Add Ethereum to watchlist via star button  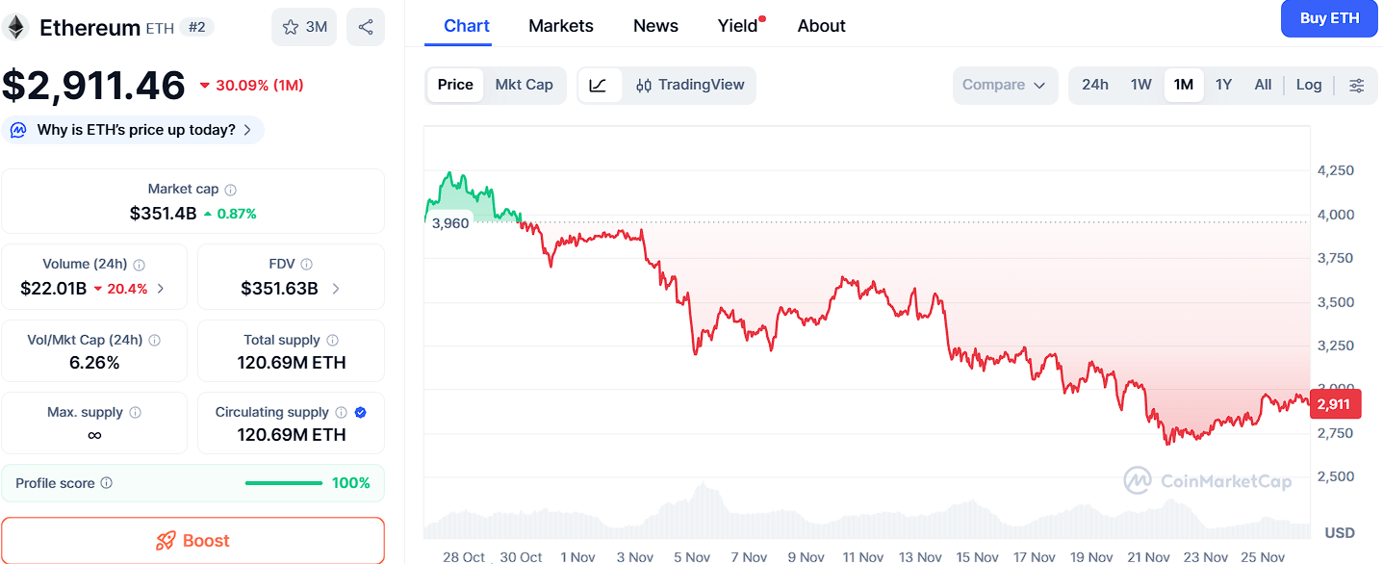tap(304, 27)
